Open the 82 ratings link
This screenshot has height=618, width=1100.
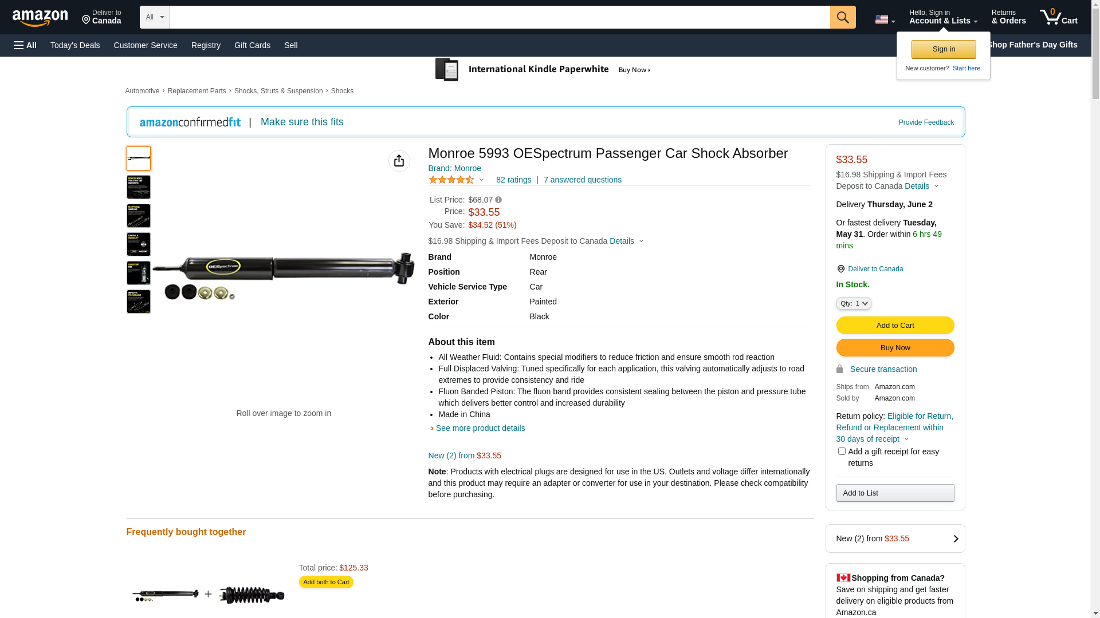click(x=513, y=180)
